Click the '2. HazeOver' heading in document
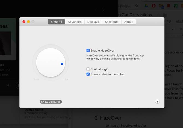Image resolution: width=183 pixels, height=128 pixels. (x=108, y=118)
